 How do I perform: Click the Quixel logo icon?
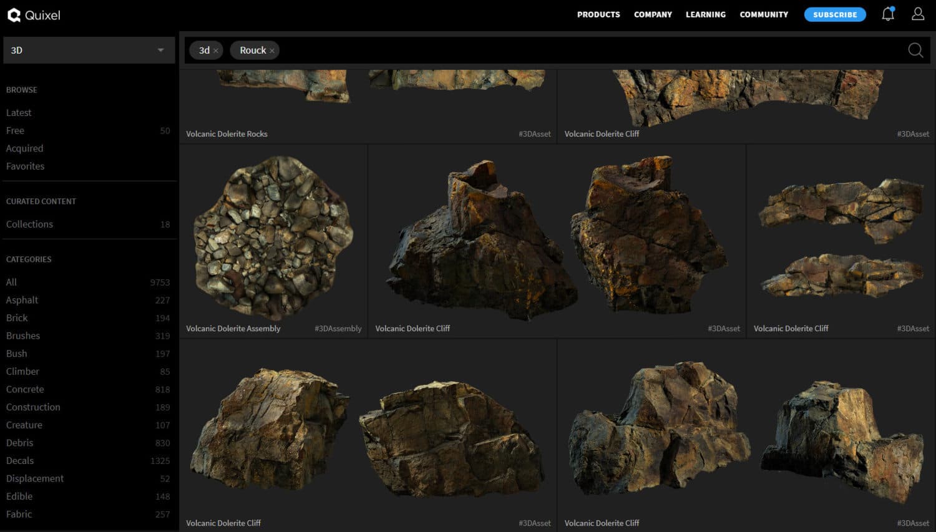pos(14,15)
